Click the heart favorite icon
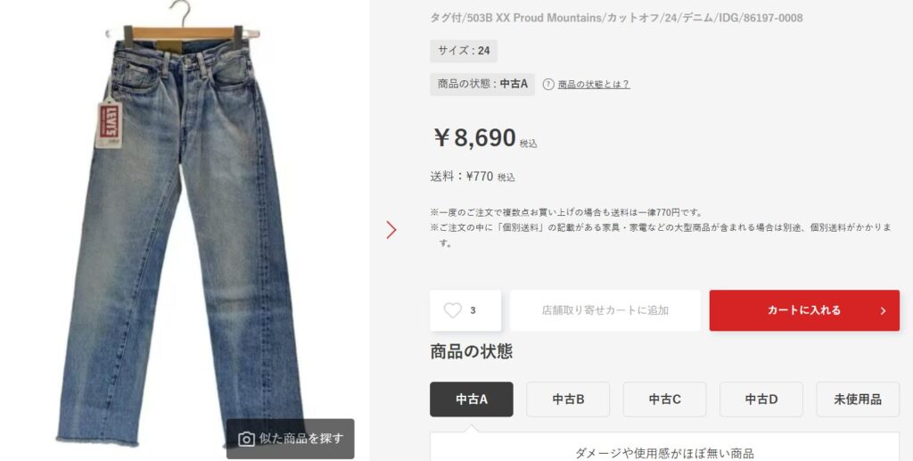This screenshot has height=461, width=913. pos(452,310)
